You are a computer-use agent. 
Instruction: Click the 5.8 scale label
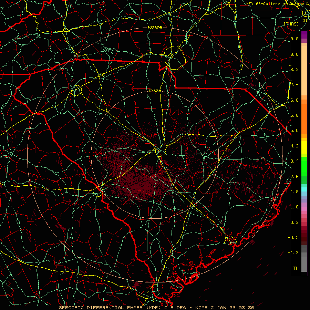point(294,115)
